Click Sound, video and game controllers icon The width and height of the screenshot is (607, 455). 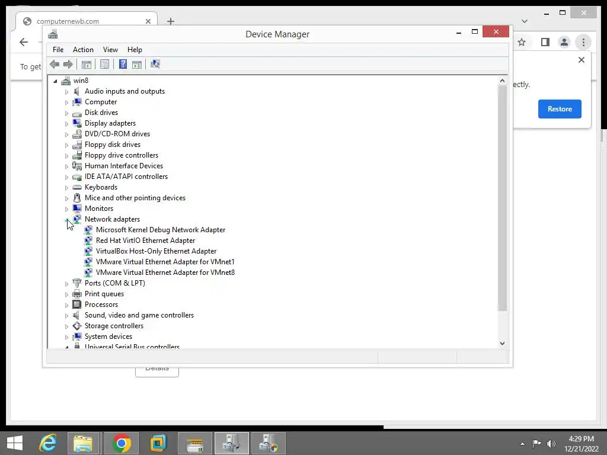click(x=77, y=315)
